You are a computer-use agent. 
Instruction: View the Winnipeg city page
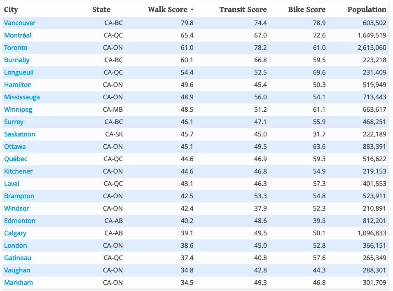click(x=18, y=110)
